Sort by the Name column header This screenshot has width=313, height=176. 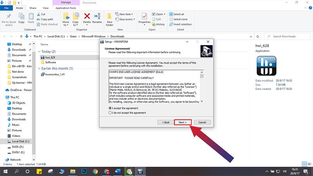tap(44, 44)
